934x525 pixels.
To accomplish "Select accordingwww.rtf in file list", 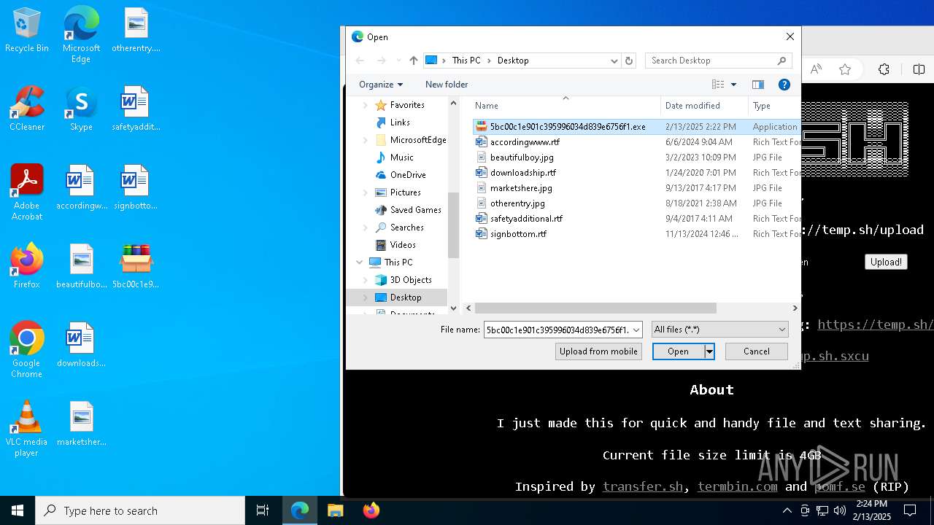I will [525, 142].
